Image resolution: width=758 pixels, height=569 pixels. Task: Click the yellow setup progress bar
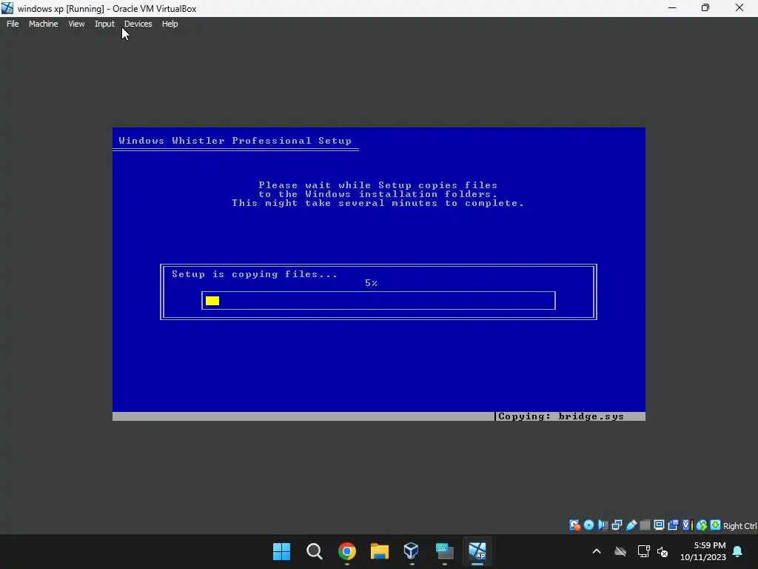212,301
